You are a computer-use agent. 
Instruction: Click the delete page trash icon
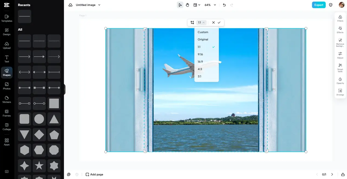[77, 174]
